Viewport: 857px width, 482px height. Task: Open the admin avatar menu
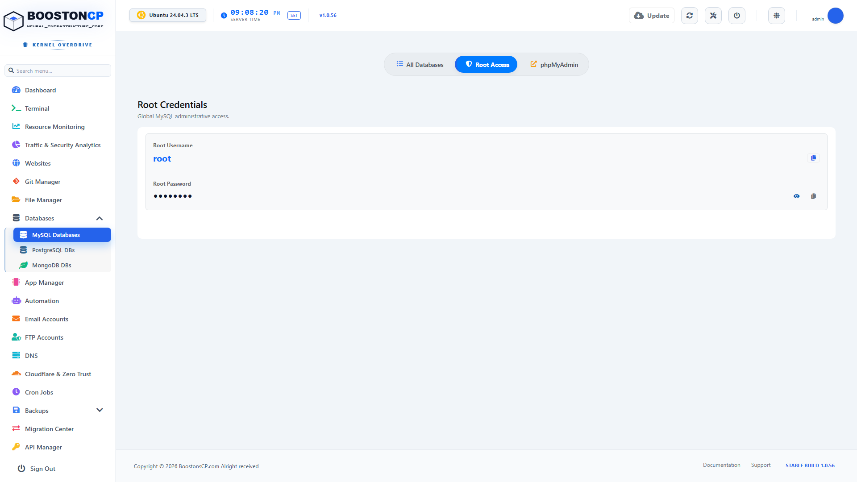(x=835, y=16)
